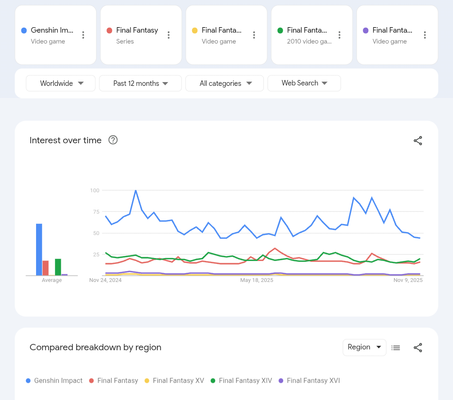Viewport: 453px width, 400px height.
Task: Share the Compared breakdown by region card
Action: (418, 348)
